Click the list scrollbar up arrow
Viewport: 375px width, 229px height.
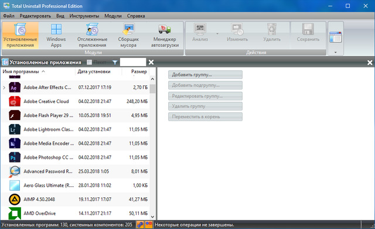152,79
